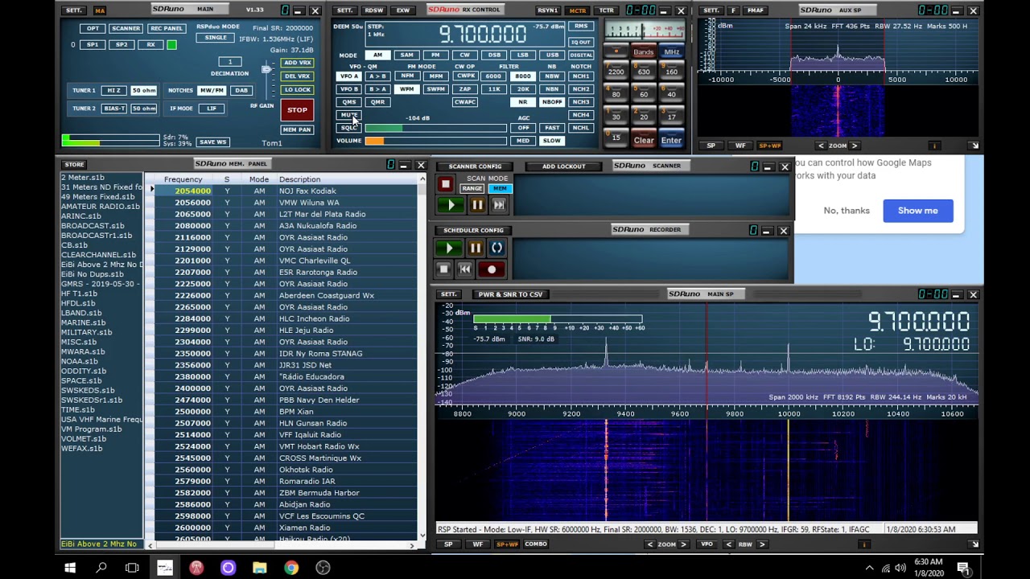Open RDSW in RX Control

(373, 10)
